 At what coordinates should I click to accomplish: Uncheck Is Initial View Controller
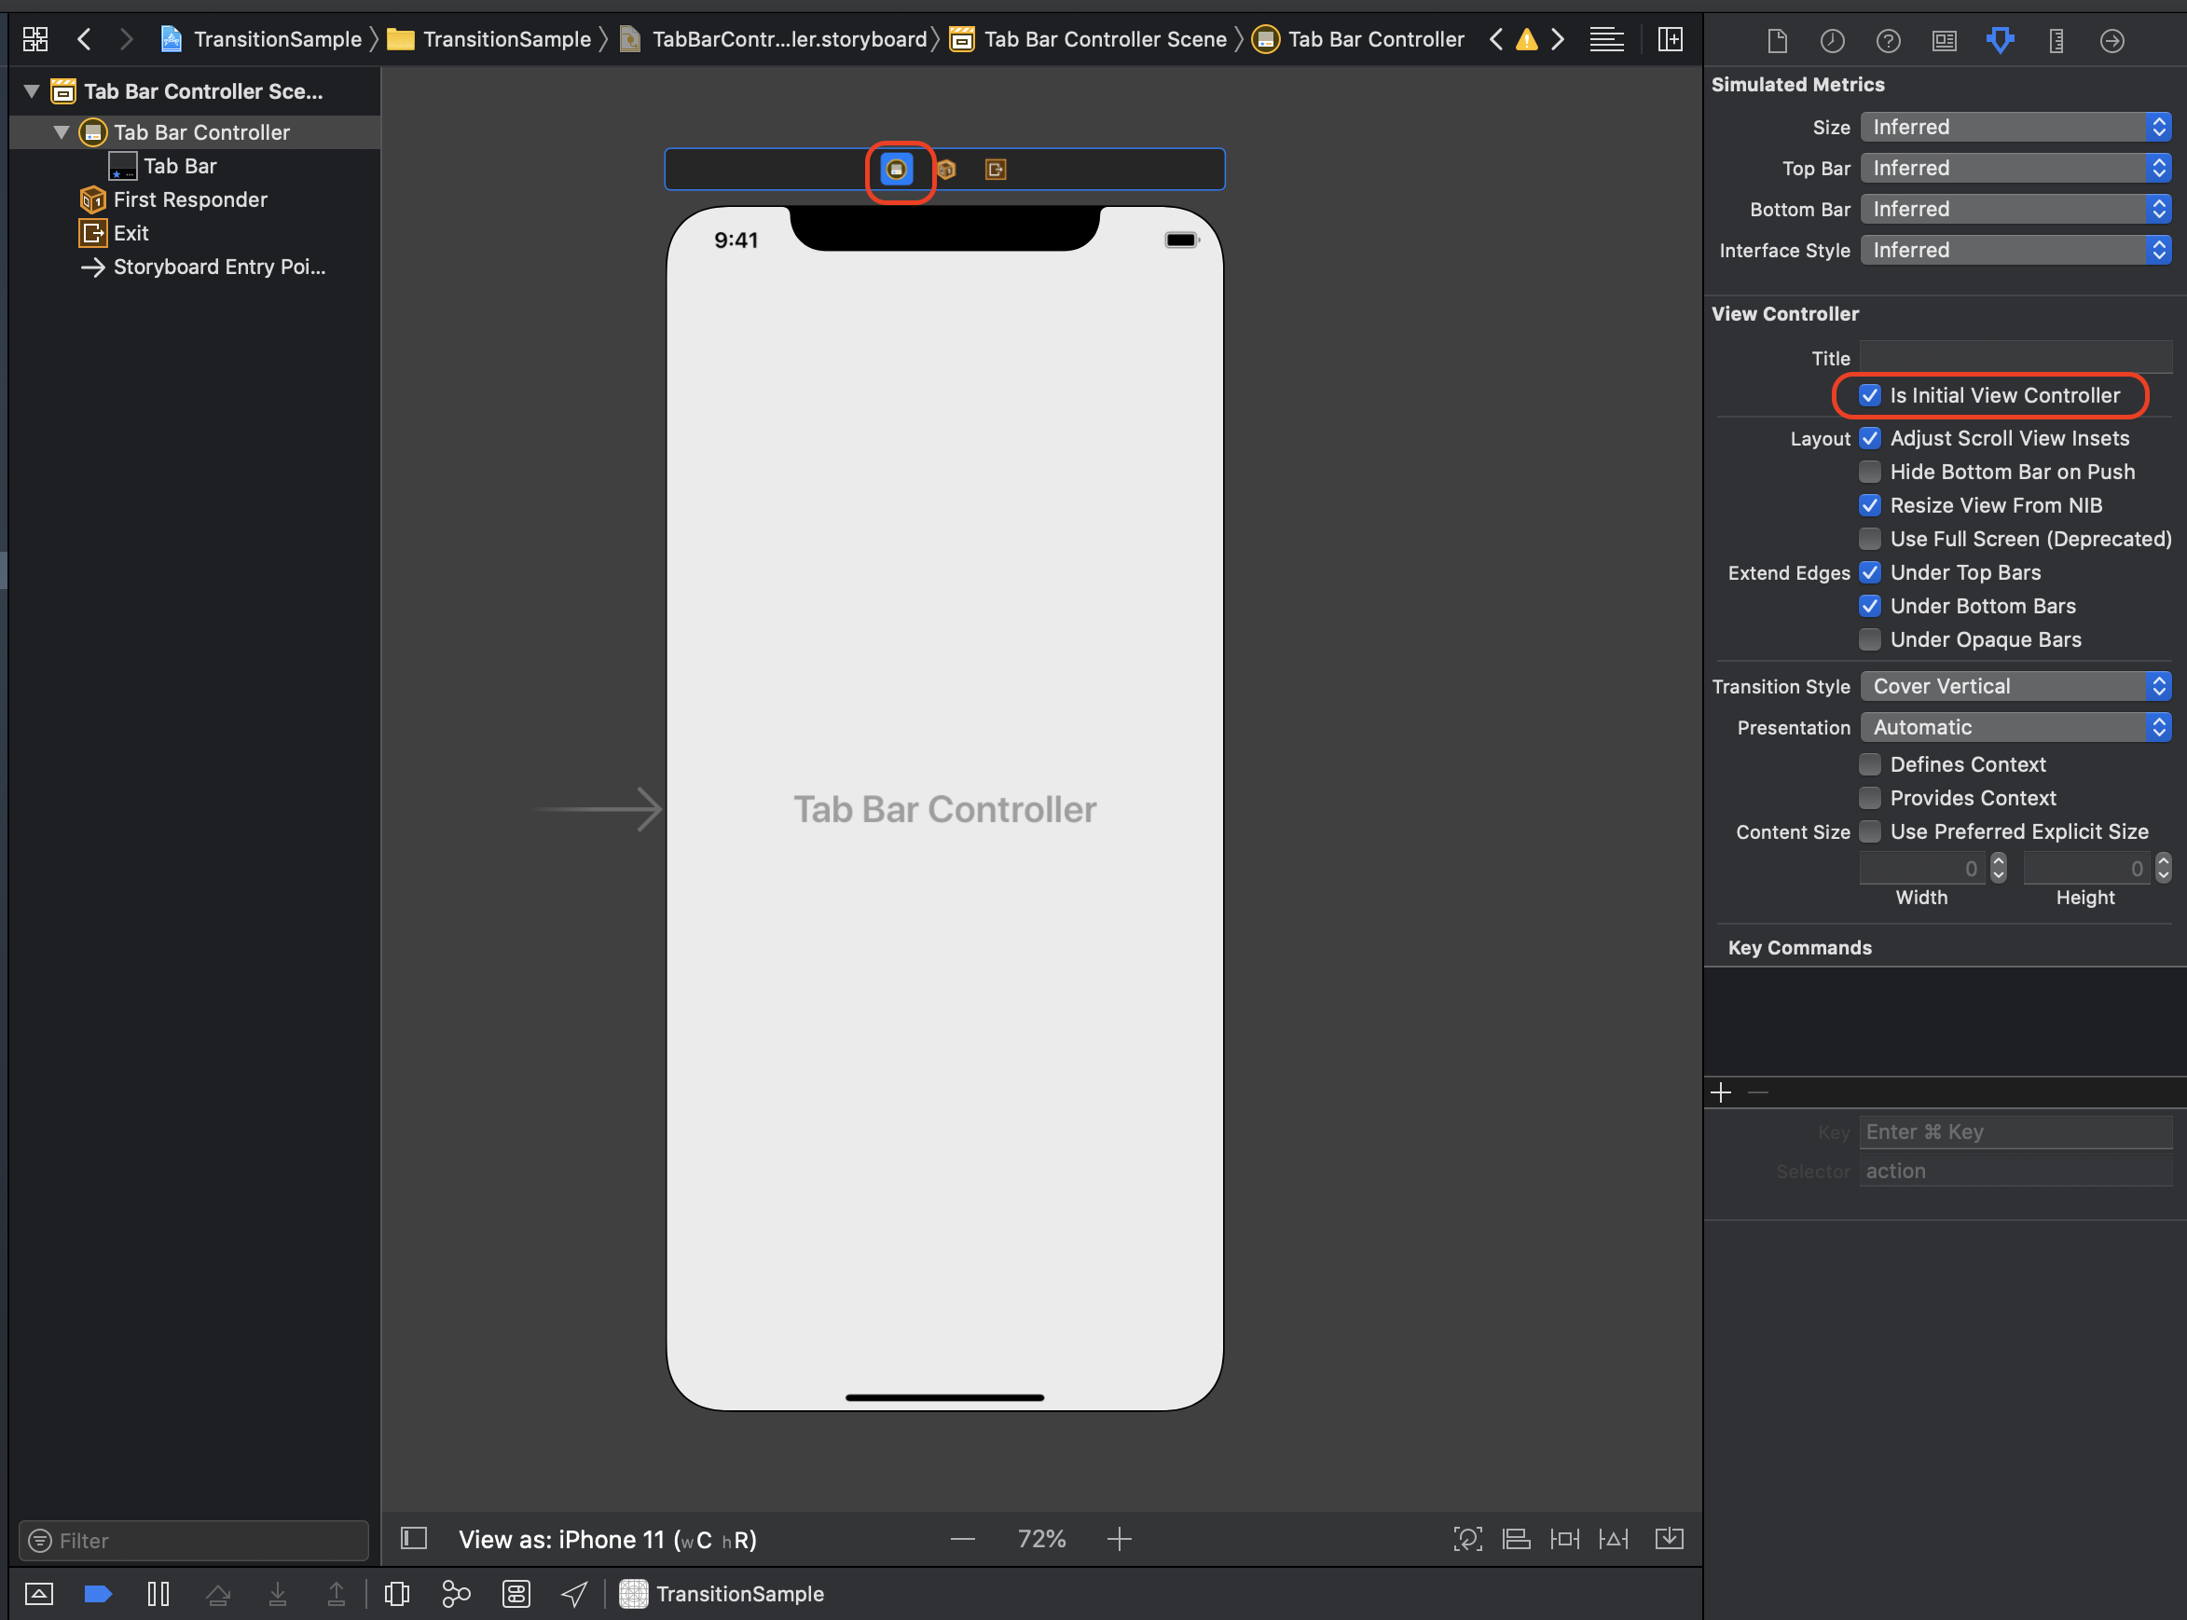click(1869, 395)
